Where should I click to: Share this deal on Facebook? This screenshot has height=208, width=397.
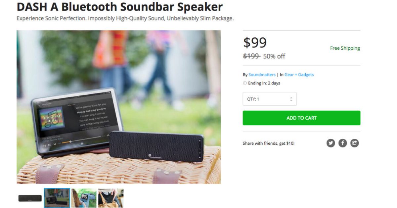[342, 143]
